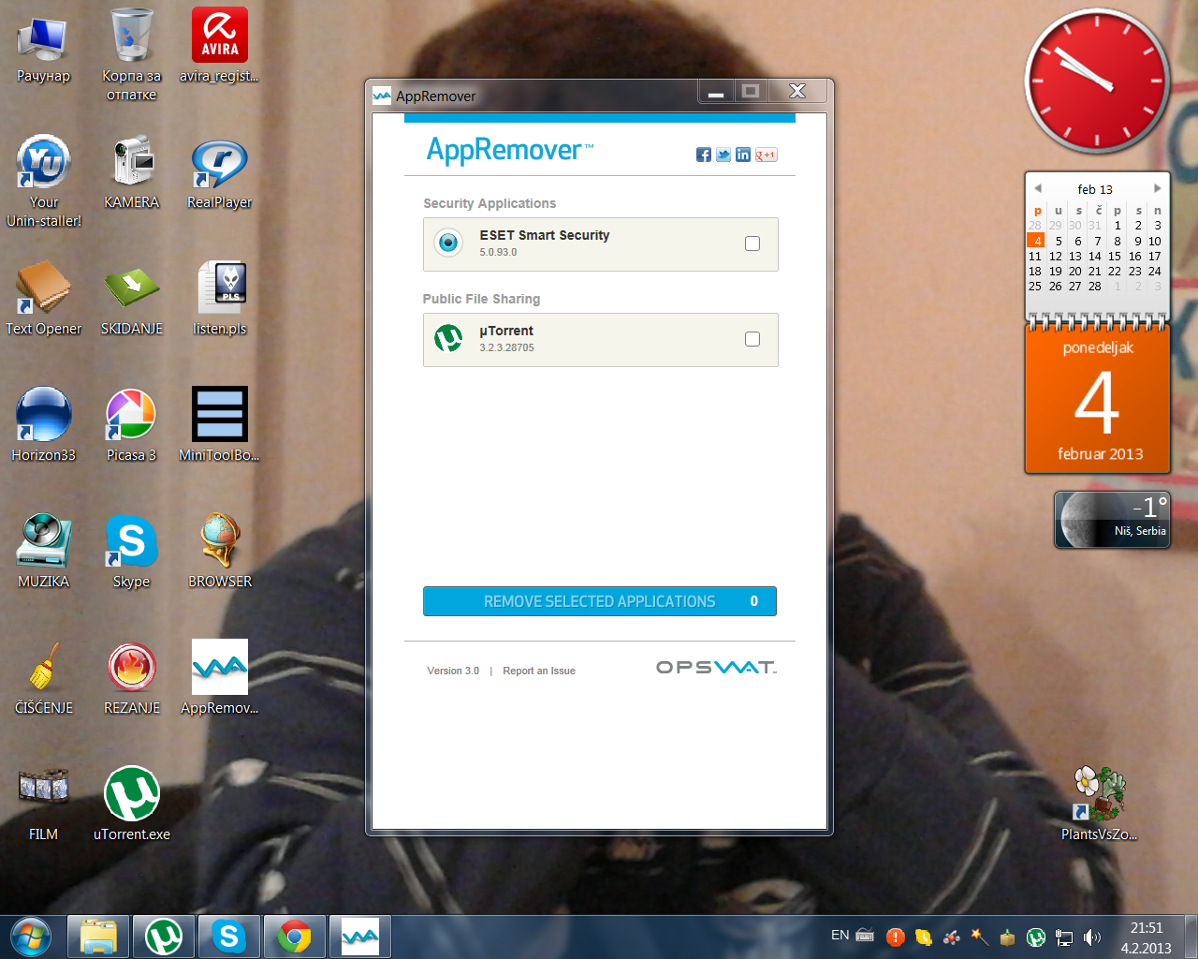Open the Niš, Serbia weather gadget
Image resolution: width=1198 pixels, height=959 pixels.
pos(1112,520)
